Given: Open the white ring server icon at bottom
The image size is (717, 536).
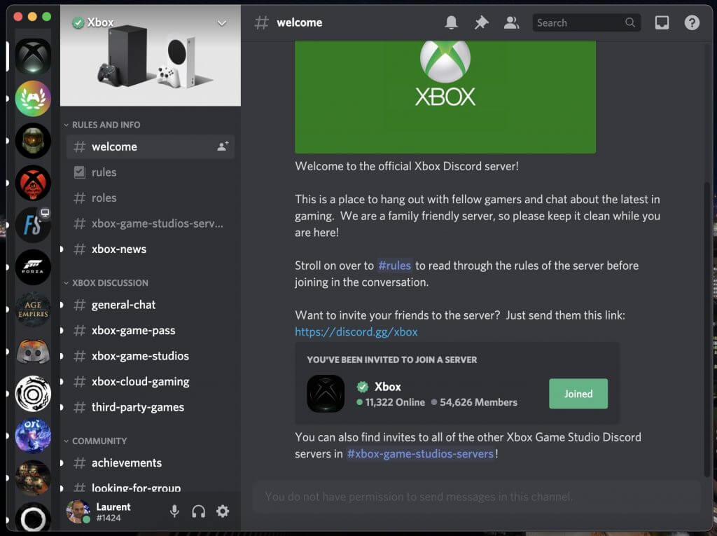Looking at the screenshot, I should (x=33, y=518).
